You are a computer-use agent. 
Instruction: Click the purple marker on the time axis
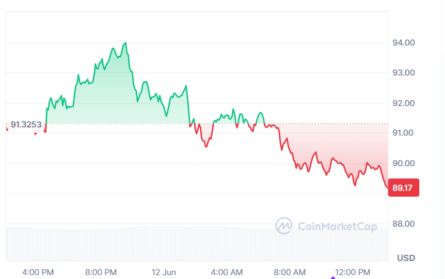click(333, 278)
